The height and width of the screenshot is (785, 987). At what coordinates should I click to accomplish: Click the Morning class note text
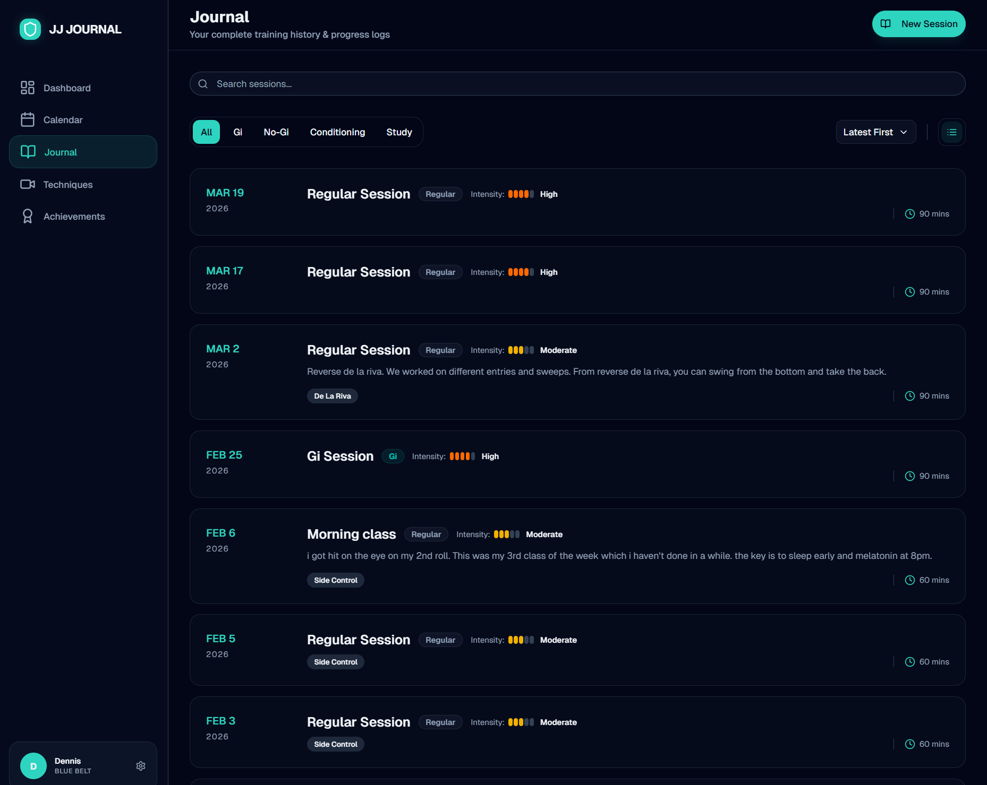619,556
